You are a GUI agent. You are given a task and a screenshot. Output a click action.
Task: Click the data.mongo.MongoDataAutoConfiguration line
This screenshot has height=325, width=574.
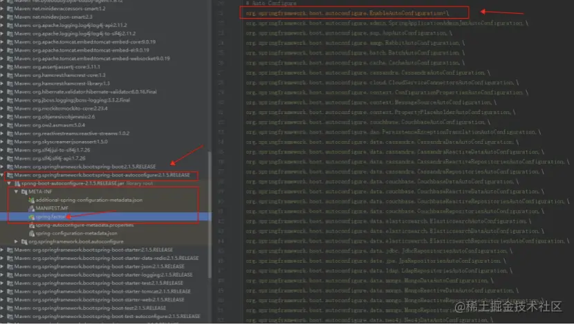coord(369,280)
